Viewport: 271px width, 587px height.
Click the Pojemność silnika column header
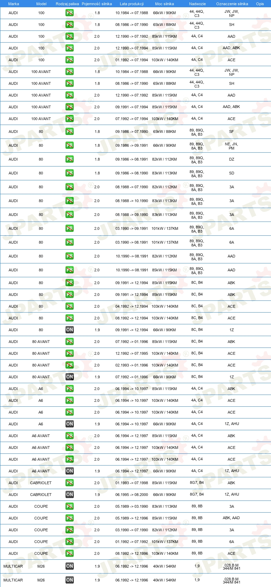coord(97,4)
